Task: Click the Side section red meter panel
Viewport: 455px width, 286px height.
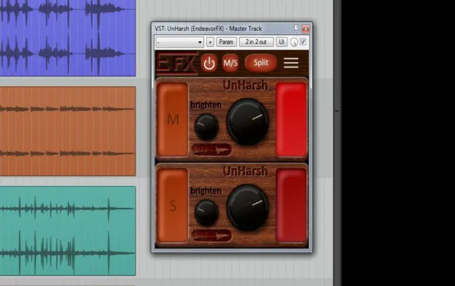Action: pos(291,205)
